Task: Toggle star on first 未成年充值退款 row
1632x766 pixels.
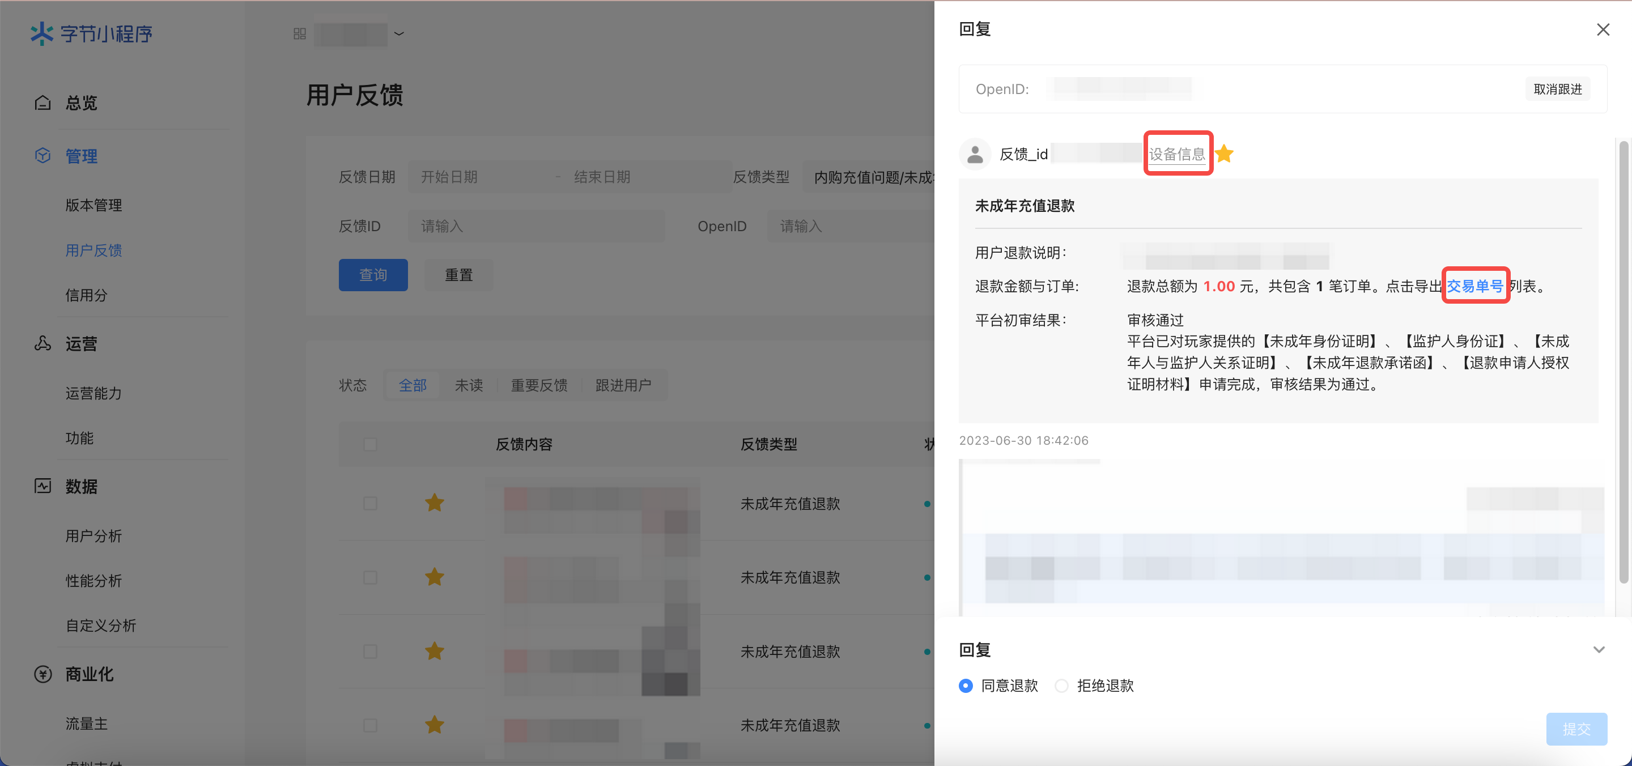Action: tap(435, 503)
